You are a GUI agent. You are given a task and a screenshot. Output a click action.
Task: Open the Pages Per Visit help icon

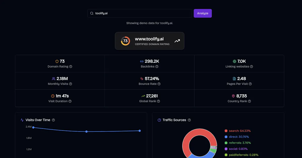(250, 84)
